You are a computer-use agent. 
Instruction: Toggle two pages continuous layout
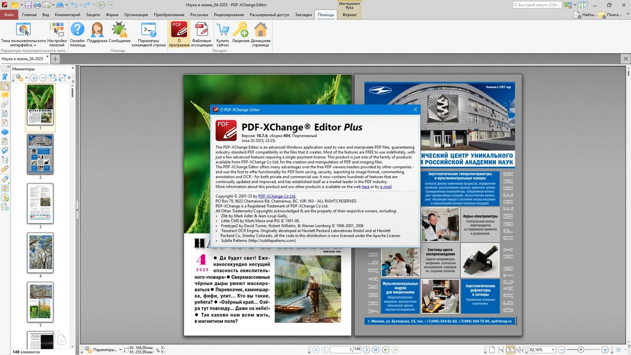[x=520, y=350]
